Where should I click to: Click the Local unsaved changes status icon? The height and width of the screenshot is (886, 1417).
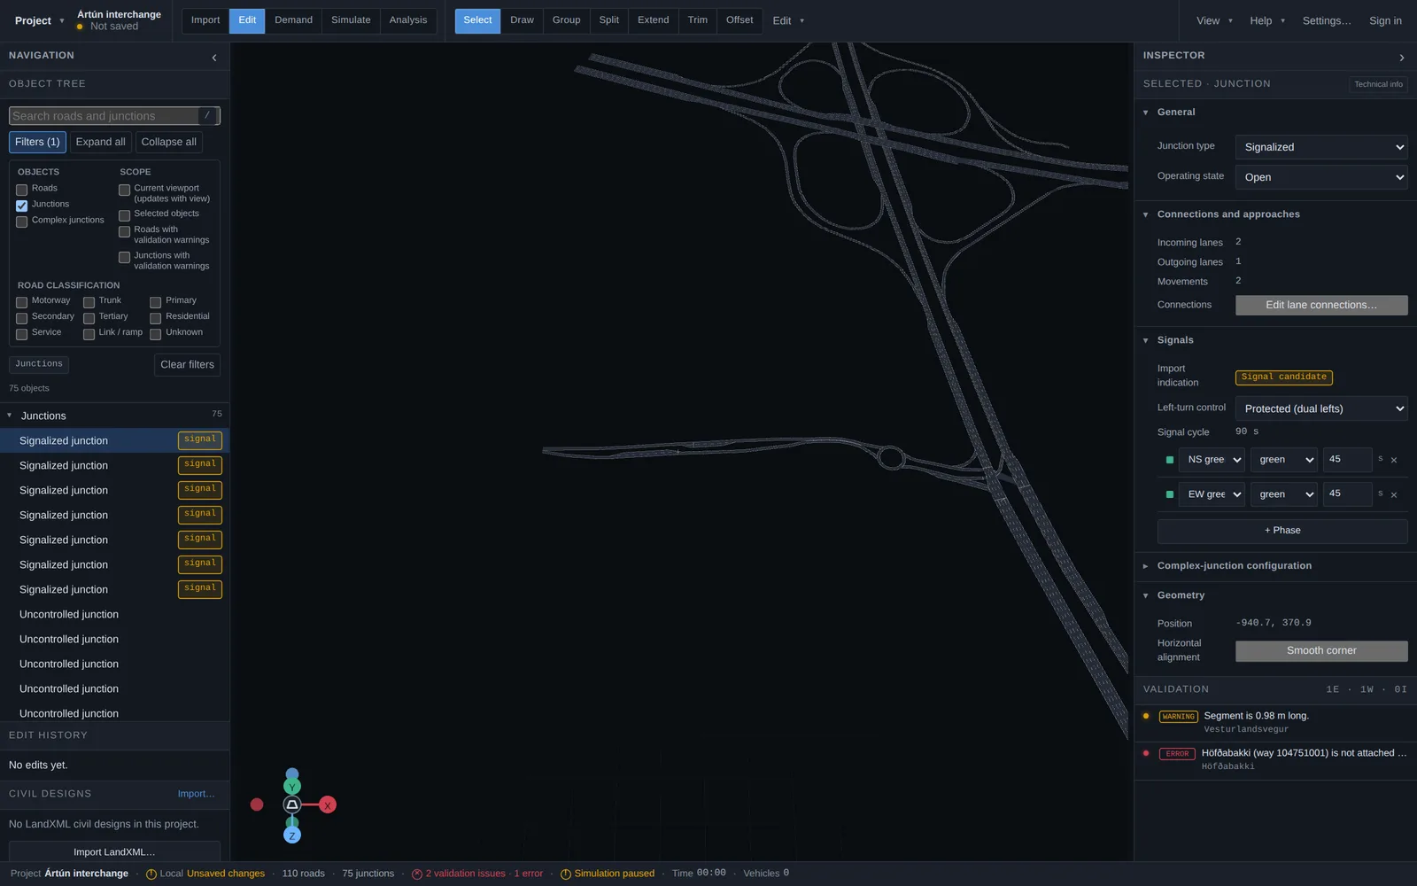(x=151, y=874)
